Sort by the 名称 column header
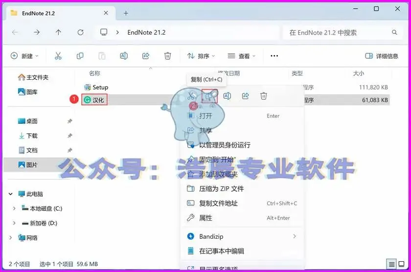 click(94, 73)
